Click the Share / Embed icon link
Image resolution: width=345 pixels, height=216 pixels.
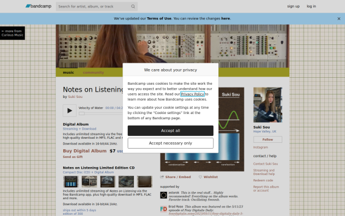click(175, 177)
